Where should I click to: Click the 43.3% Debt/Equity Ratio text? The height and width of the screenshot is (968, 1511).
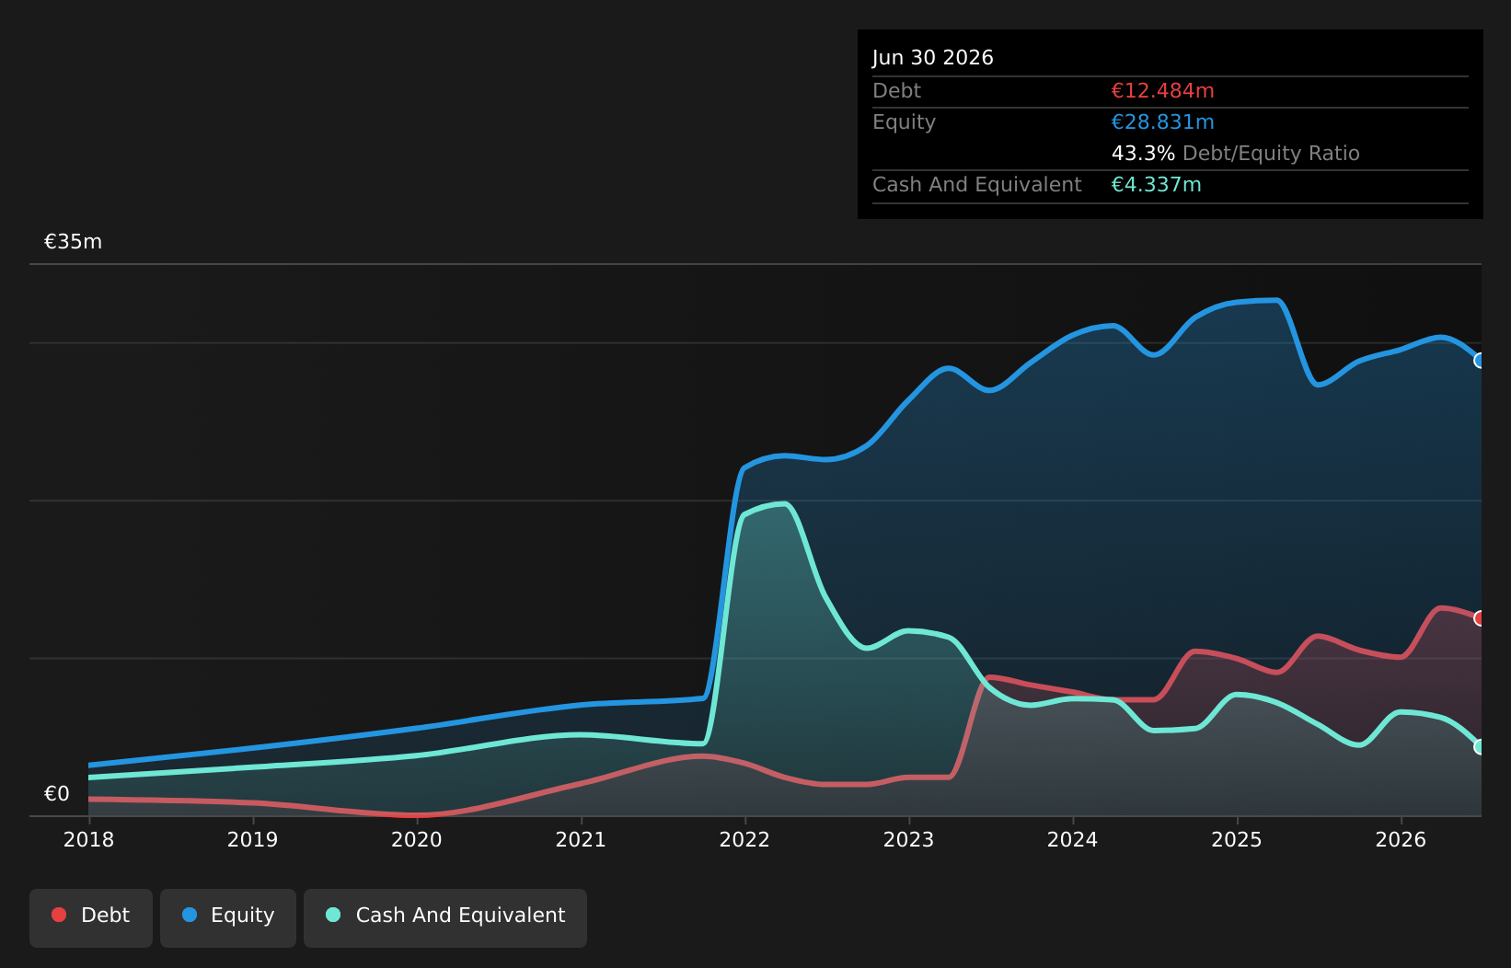(x=1235, y=154)
